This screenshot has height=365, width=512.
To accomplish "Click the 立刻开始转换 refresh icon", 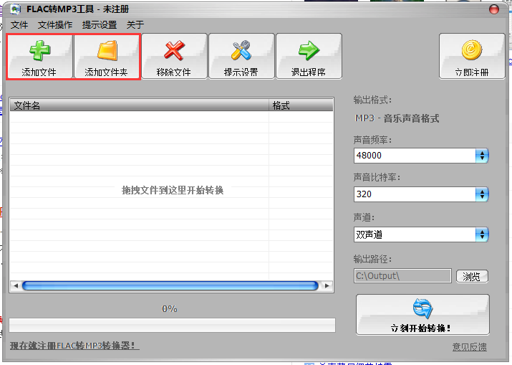I will 422,309.
